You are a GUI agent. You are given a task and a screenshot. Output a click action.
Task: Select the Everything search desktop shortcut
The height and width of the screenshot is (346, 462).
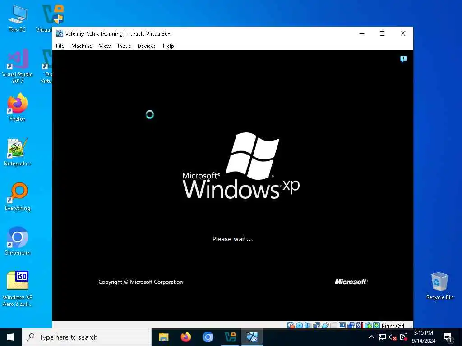pos(18,196)
